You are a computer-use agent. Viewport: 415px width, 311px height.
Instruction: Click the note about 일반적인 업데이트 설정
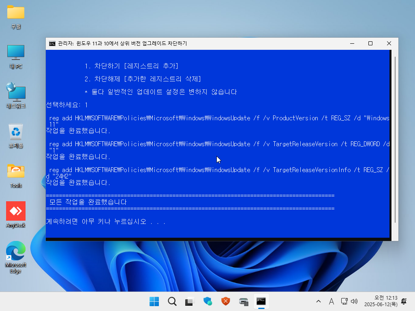click(160, 92)
